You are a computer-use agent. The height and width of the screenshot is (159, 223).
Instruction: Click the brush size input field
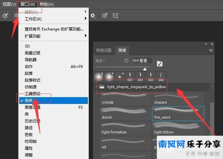142,60
